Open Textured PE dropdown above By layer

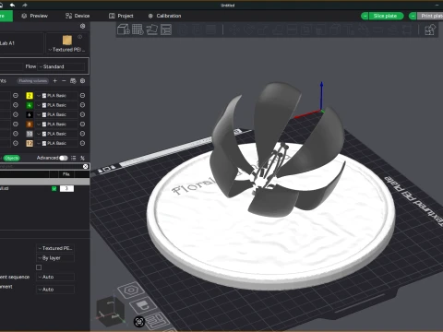[x=55, y=248]
